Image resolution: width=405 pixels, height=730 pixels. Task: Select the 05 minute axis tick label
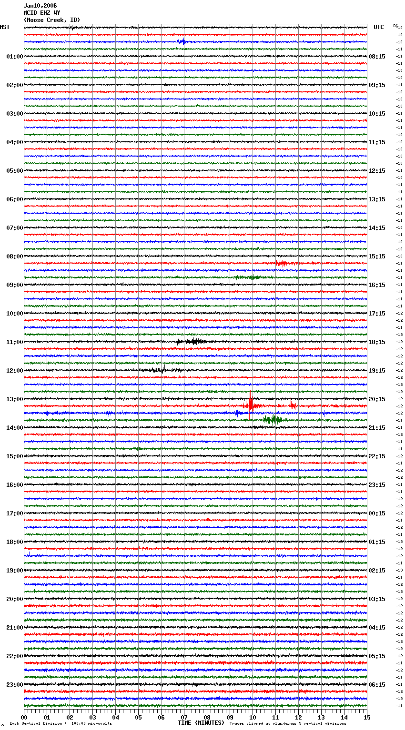click(138, 717)
